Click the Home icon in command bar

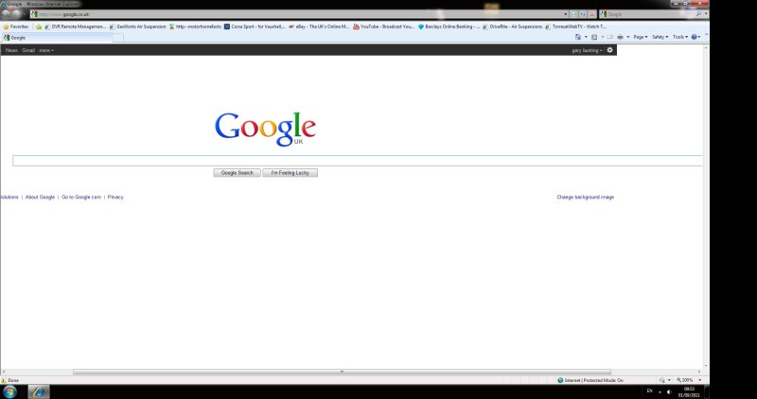coord(578,37)
